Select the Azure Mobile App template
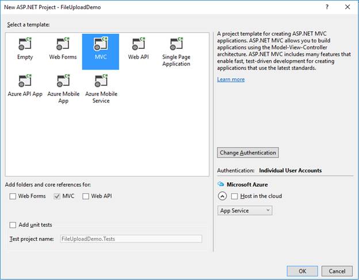This screenshot has height=280, width=359. click(63, 89)
